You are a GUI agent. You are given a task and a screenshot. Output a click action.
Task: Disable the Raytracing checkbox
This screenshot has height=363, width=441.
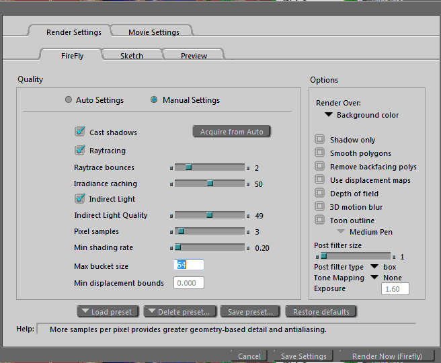(x=81, y=151)
